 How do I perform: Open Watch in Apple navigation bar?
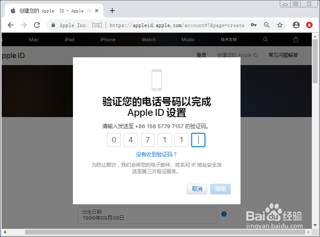pyautogui.click(x=149, y=40)
